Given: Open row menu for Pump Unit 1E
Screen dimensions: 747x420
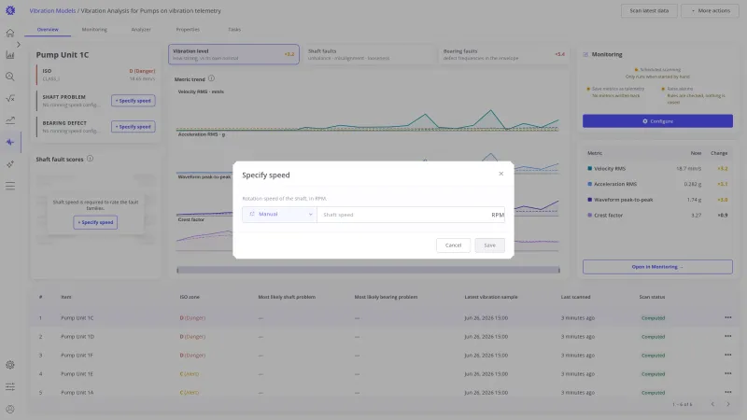Looking at the screenshot, I should pos(728,374).
